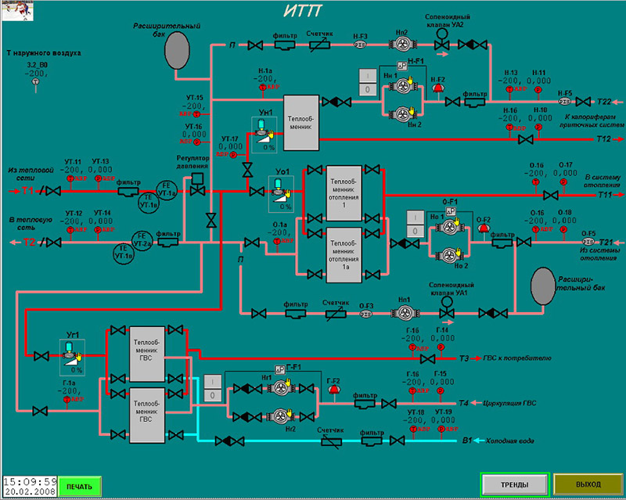Click the ИТП title text
This screenshot has height=500, width=626.
pyautogui.click(x=302, y=11)
